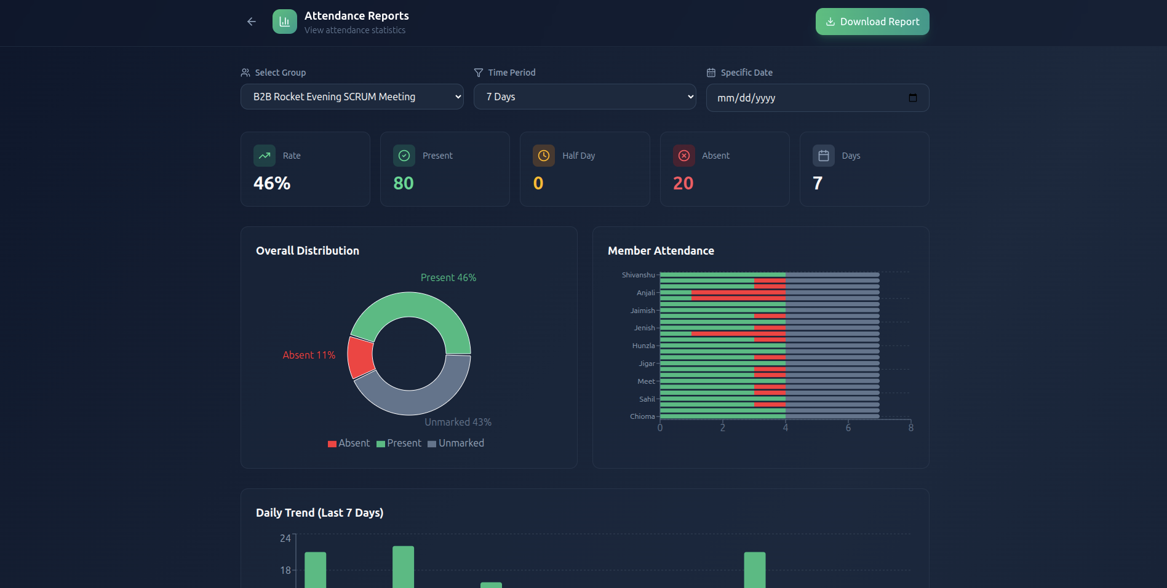This screenshot has height=588, width=1167.
Task: Toggle the Unmarked legend in Overall Distribution
Action: [455, 443]
